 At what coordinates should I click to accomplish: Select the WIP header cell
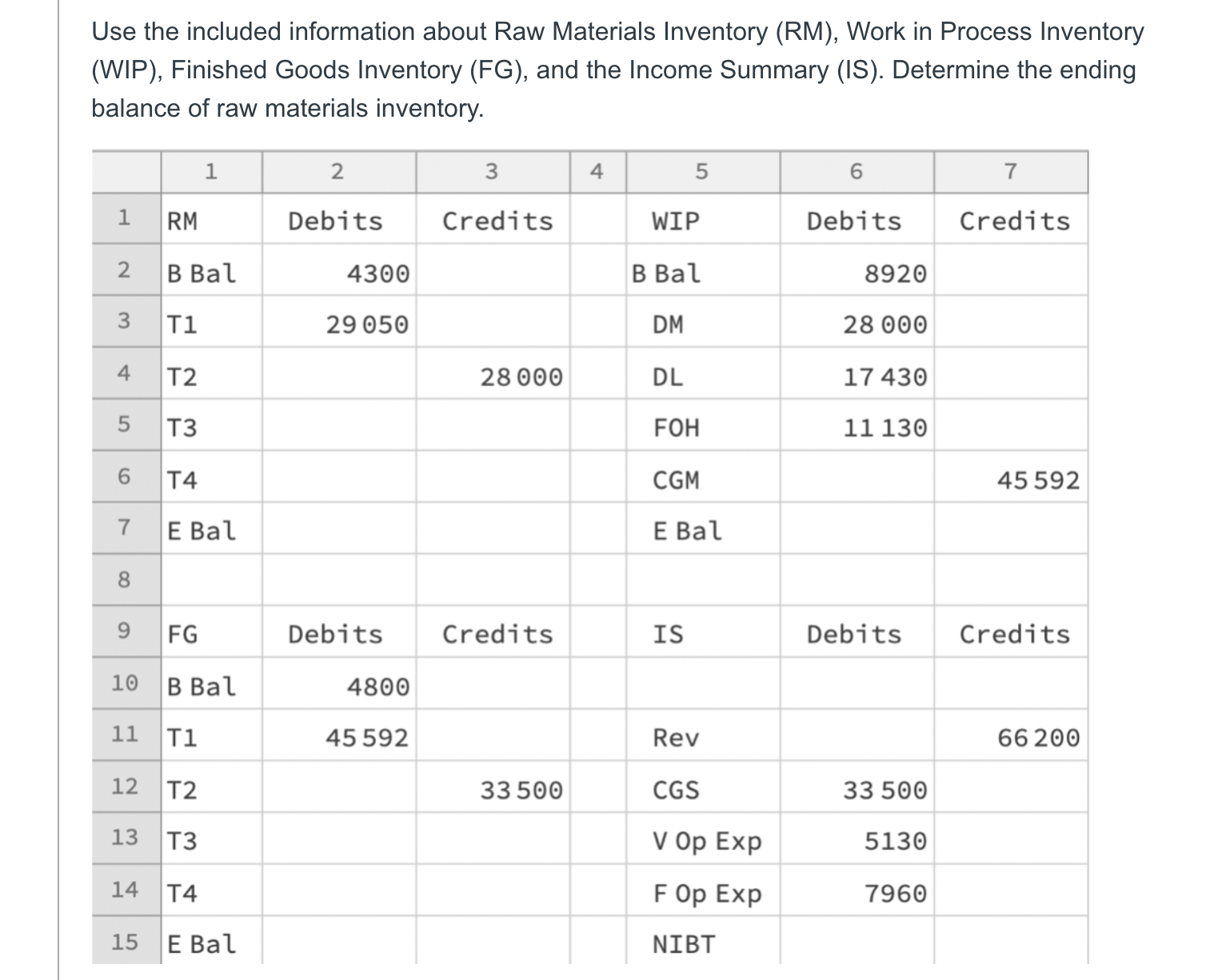tap(703, 219)
